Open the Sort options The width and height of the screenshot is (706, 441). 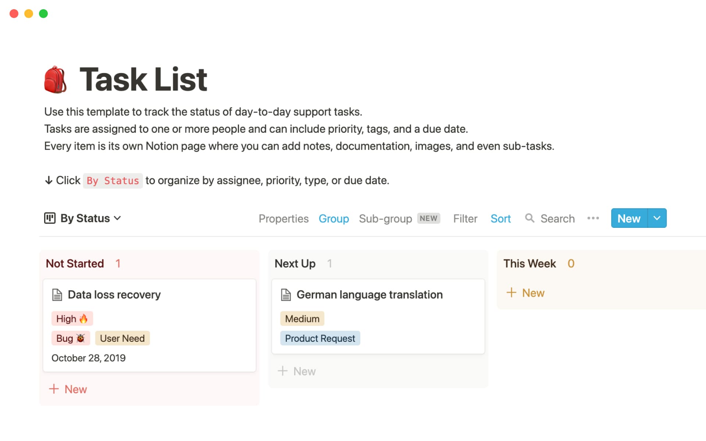pos(500,218)
